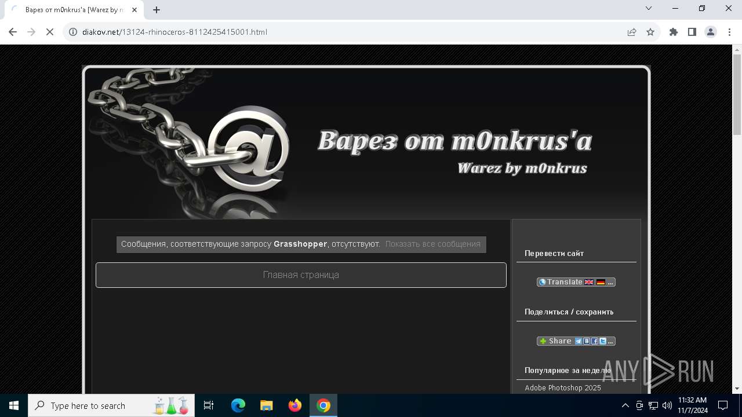
Task: Click the 'Поделиться / сохранить' heading
Action: (x=569, y=312)
